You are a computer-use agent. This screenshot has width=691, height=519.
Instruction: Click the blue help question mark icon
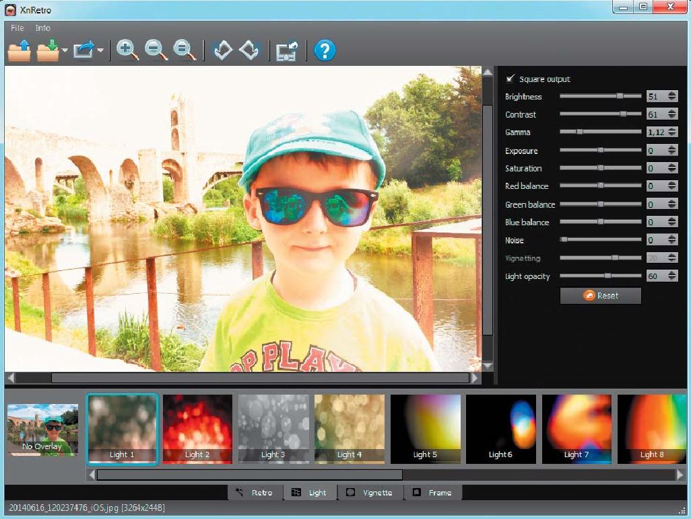(x=325, y=51)
